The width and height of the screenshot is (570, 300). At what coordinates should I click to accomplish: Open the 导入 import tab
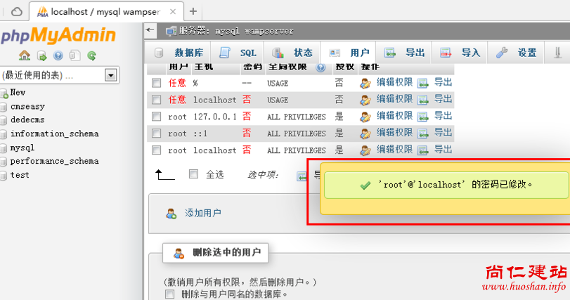coord(461,53)
